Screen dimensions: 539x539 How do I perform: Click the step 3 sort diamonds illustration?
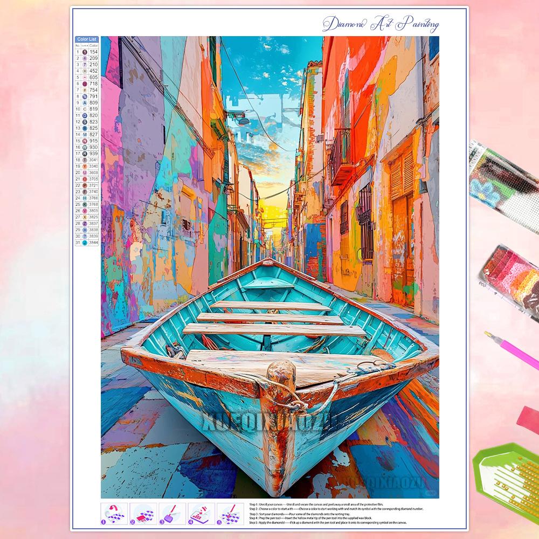tap(172, 514)
